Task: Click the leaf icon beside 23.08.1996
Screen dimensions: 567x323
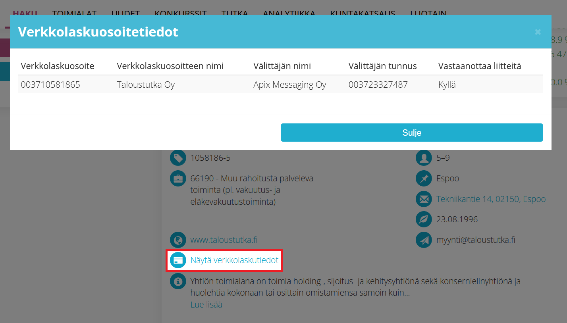Action: pyautogui.click(x=424, y=219)
